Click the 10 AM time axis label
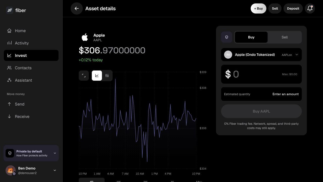The height and width of the screenshot is (182, 323). pos(140,174)
